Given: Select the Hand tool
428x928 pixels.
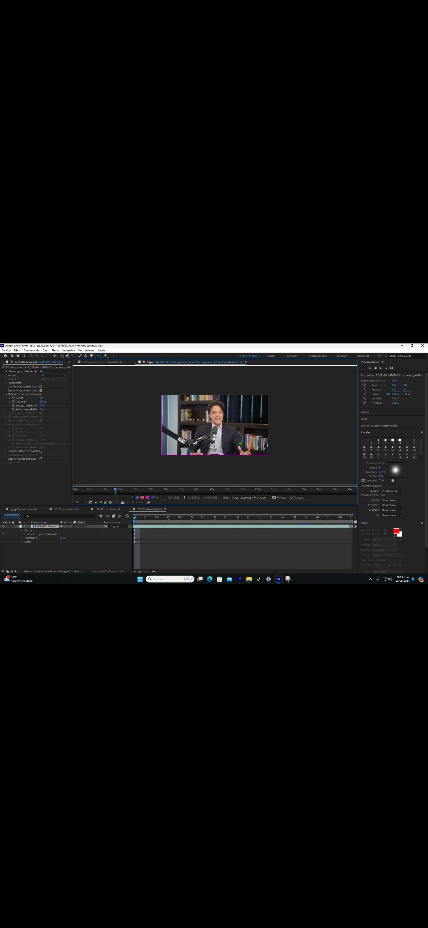Looking at the screenshot, I should (18, 356).
